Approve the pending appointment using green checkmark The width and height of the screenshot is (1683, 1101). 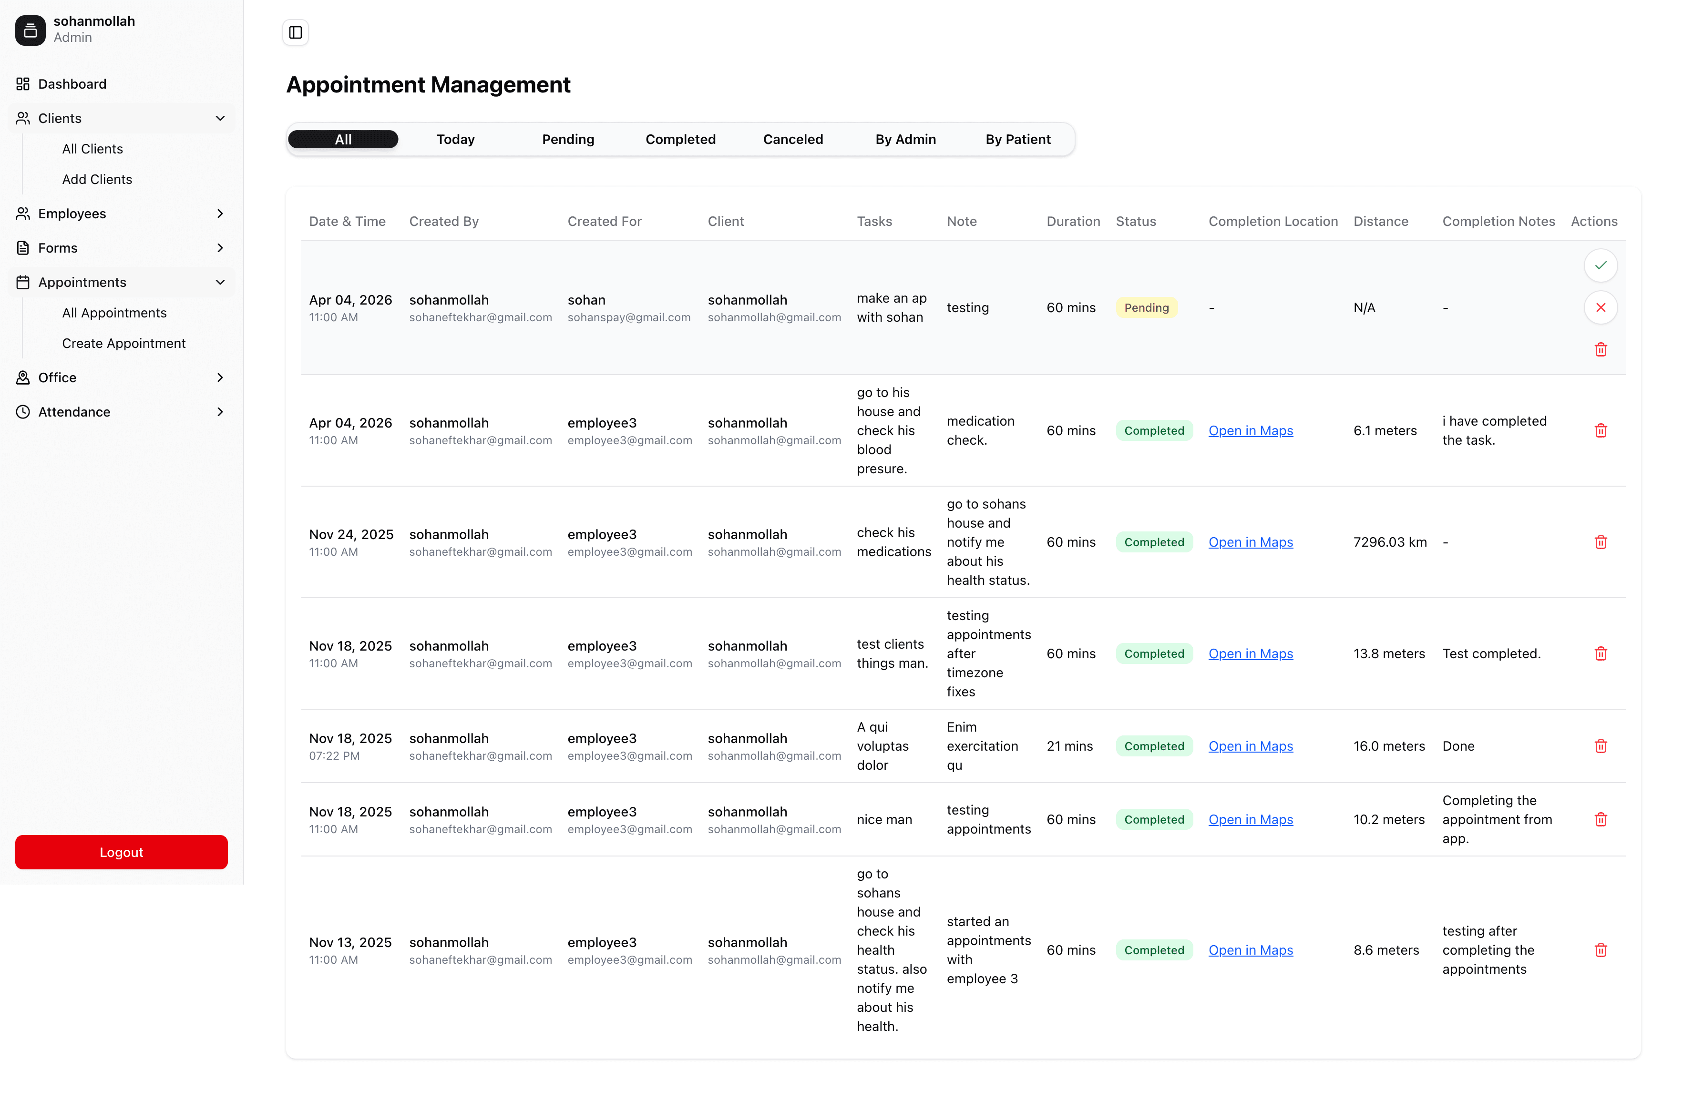click(1601, 265)
